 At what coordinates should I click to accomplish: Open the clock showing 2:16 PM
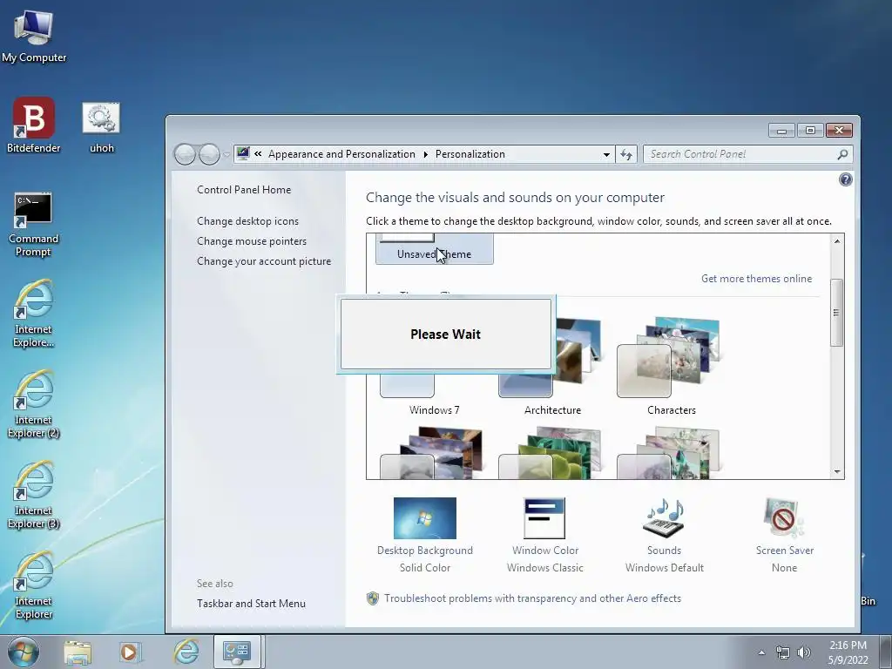click(848, 652)
